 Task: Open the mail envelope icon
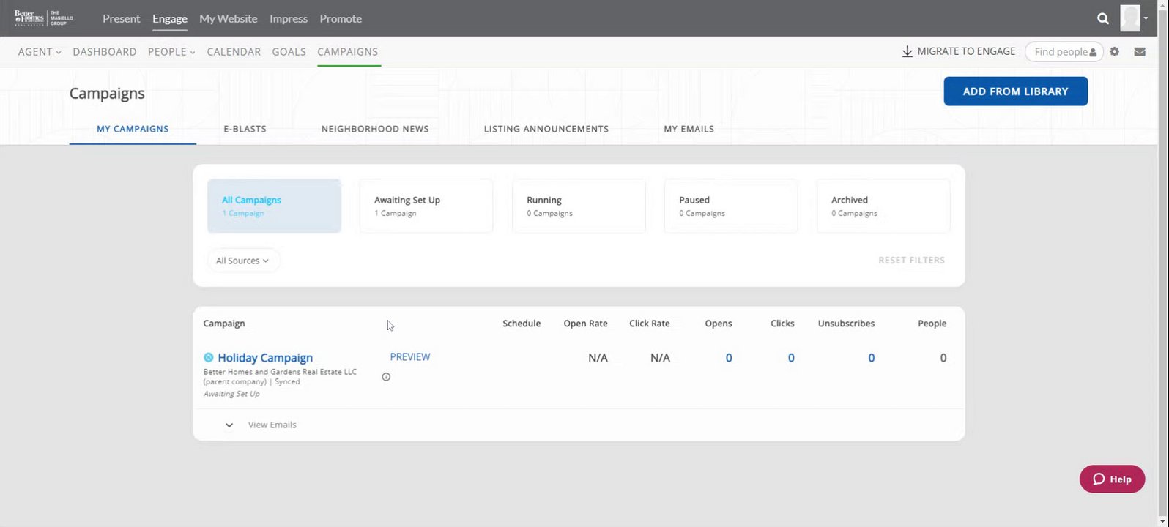tap(1140, 52)
